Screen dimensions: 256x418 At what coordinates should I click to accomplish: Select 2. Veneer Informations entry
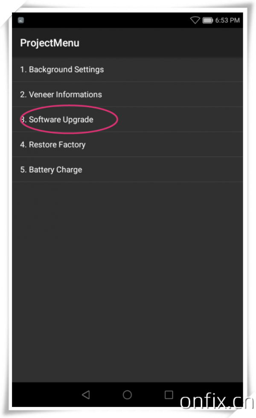click(61, 95)
